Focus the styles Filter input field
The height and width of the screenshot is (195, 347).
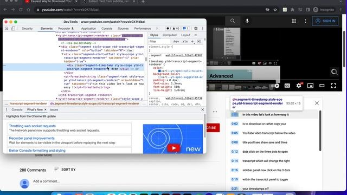[x=160, y=42]
